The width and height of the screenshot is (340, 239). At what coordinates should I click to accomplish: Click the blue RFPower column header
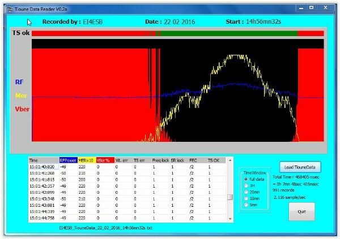tap(68, 160)
